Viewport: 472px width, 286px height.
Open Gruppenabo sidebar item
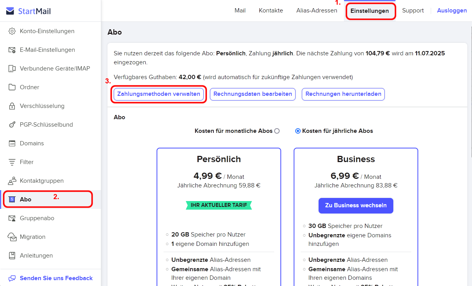pyautogui.click(x=50, y=218)
